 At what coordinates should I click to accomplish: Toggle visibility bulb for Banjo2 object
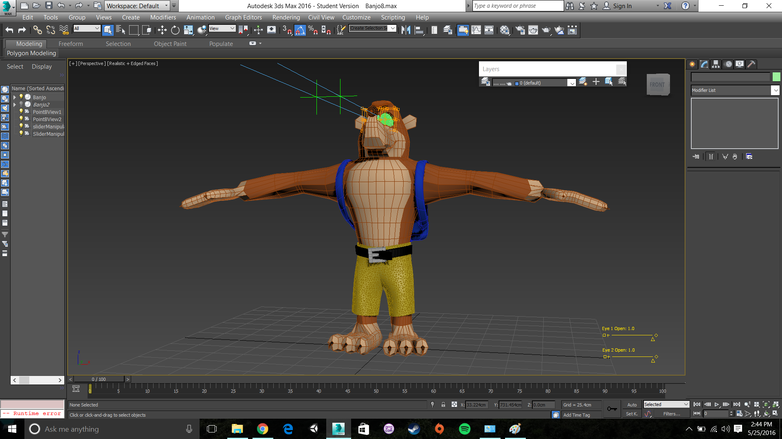pos(21,104)
